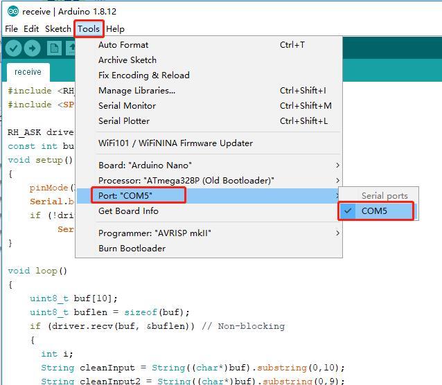Select Archive Sketch menu entry

click(x=209, y=60)
